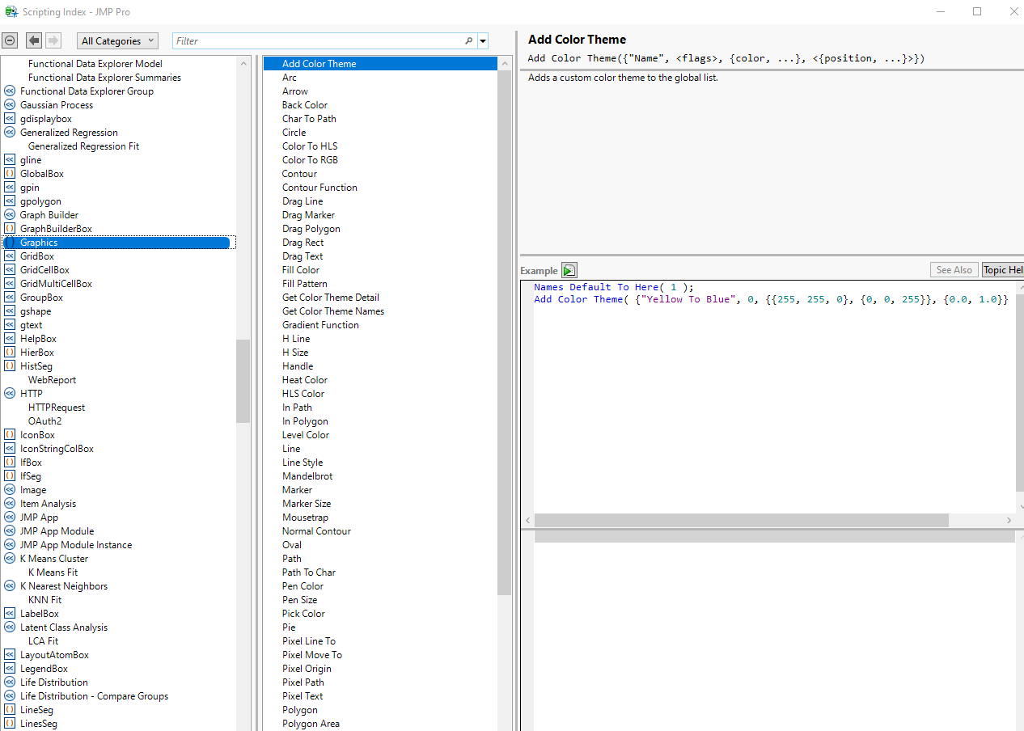
Task: Expand the Graphics category in the list
Action: coord(9,242)
